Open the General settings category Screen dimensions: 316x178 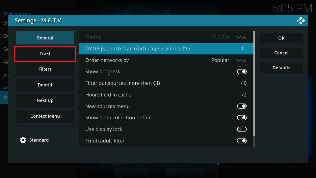(x=45, y=38)
